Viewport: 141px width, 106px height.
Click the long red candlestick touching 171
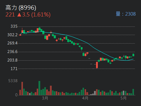97,65
